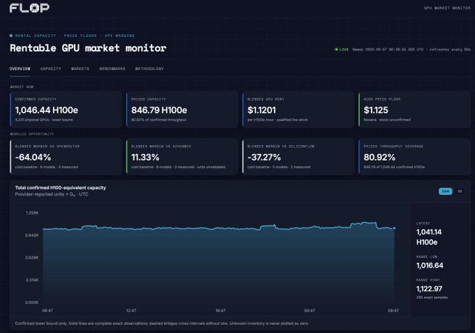Open the Benchmarks tab
Image resolution: width=475 pixels, height=333 pixels.
(x=112, y=68)
